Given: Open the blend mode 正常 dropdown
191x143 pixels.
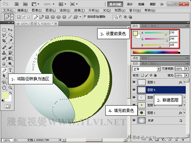Looking at the screenshot, I should pyautogui.click(x=158, y=69).
